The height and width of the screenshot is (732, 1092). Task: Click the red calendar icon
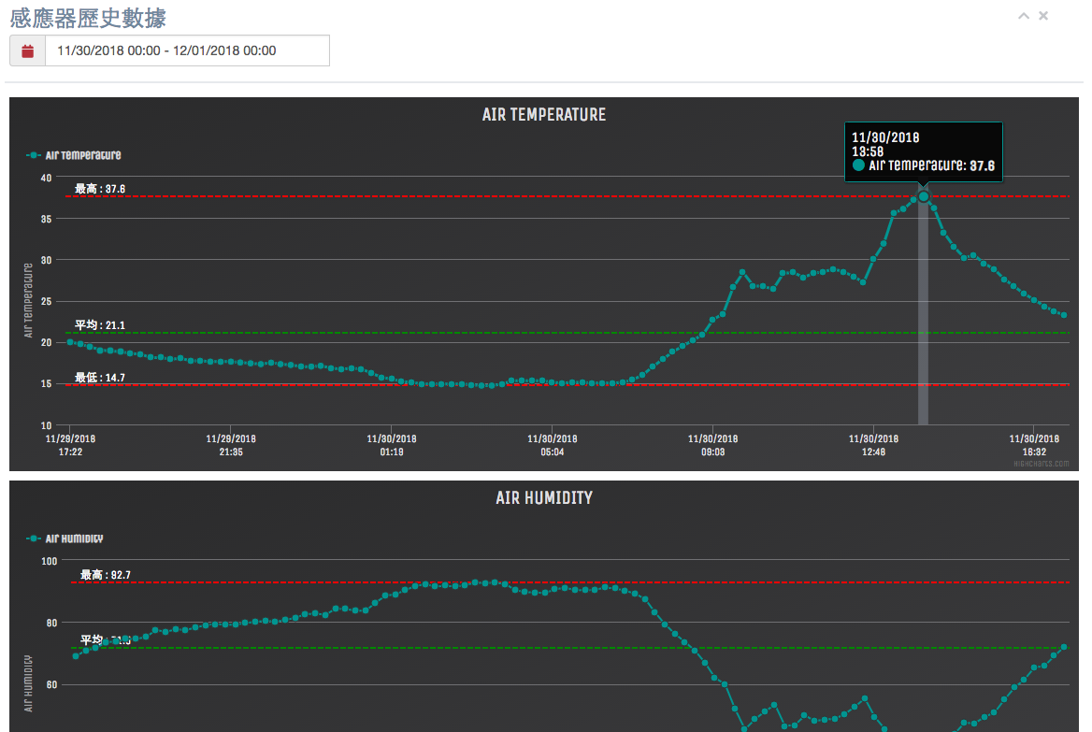[27, 50]
